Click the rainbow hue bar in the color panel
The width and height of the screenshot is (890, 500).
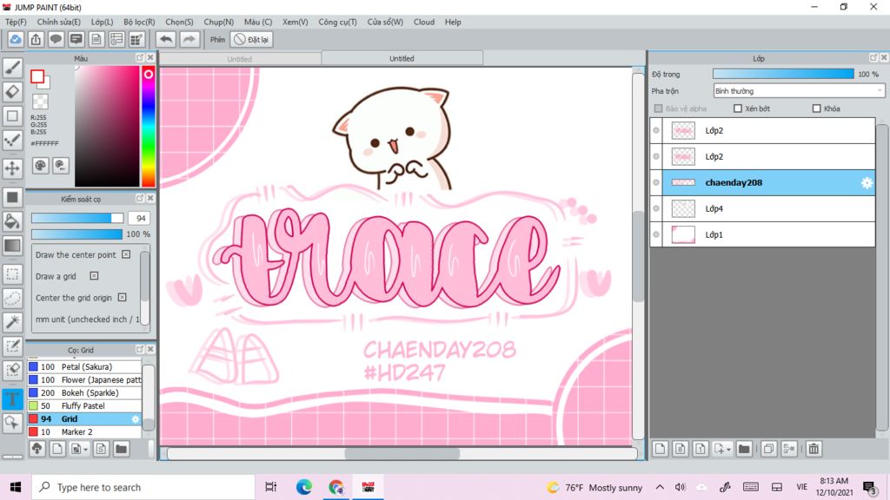click(x=148, y=126)
